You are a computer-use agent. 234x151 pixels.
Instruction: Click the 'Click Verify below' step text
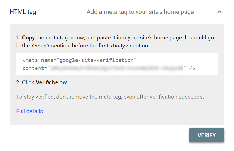42,82
